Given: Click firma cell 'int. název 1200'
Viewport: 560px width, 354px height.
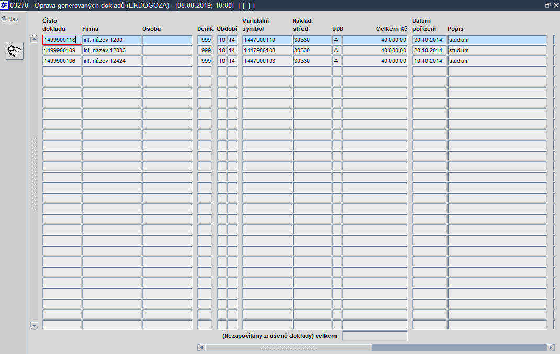Looking at the screenshot, I should [112, 40].
